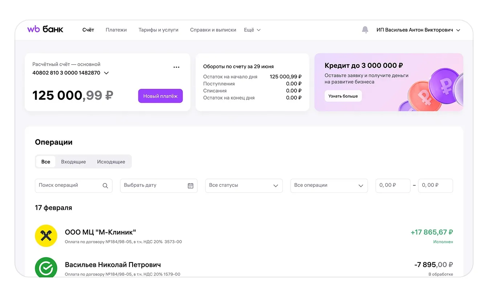Open the calendar icon in date field
Viewport: 488px width, 297px height.
click(x=190, y=186)
